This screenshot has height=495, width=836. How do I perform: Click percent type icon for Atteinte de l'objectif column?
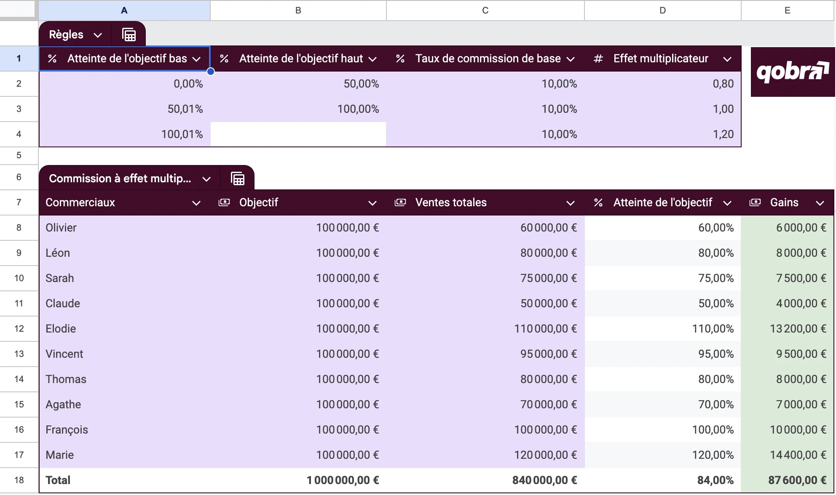[x=598, y=202]
